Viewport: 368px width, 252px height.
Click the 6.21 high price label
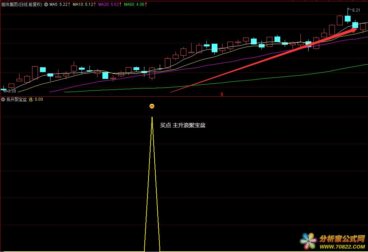coord(356,10)
